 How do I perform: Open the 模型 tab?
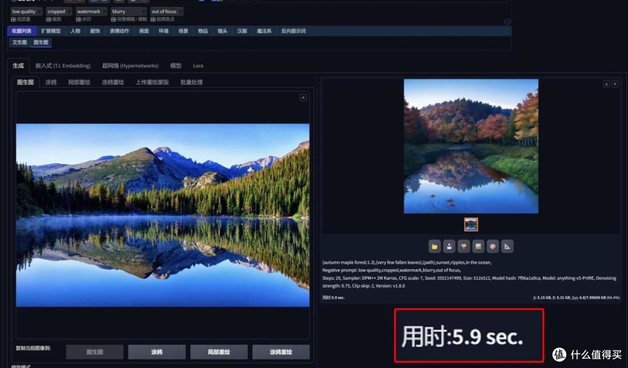point(176,66)
